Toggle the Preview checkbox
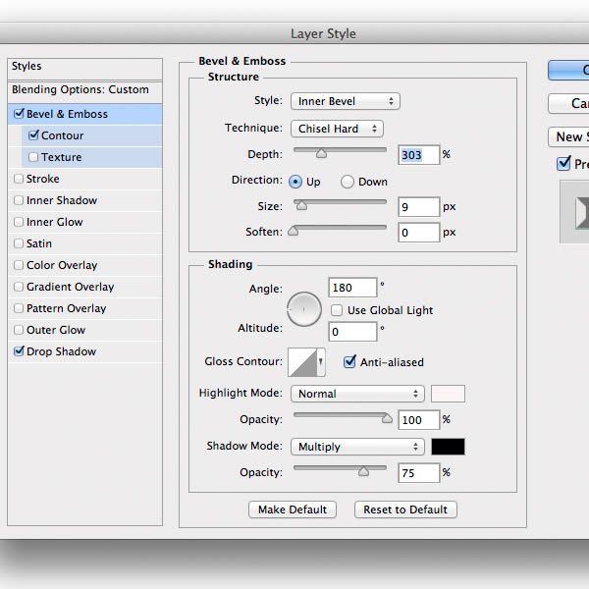The height and width of the screenshot is (589, 589). (563, 163)
